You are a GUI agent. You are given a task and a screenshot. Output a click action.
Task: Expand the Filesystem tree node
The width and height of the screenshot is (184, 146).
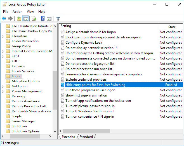point(3,36)
